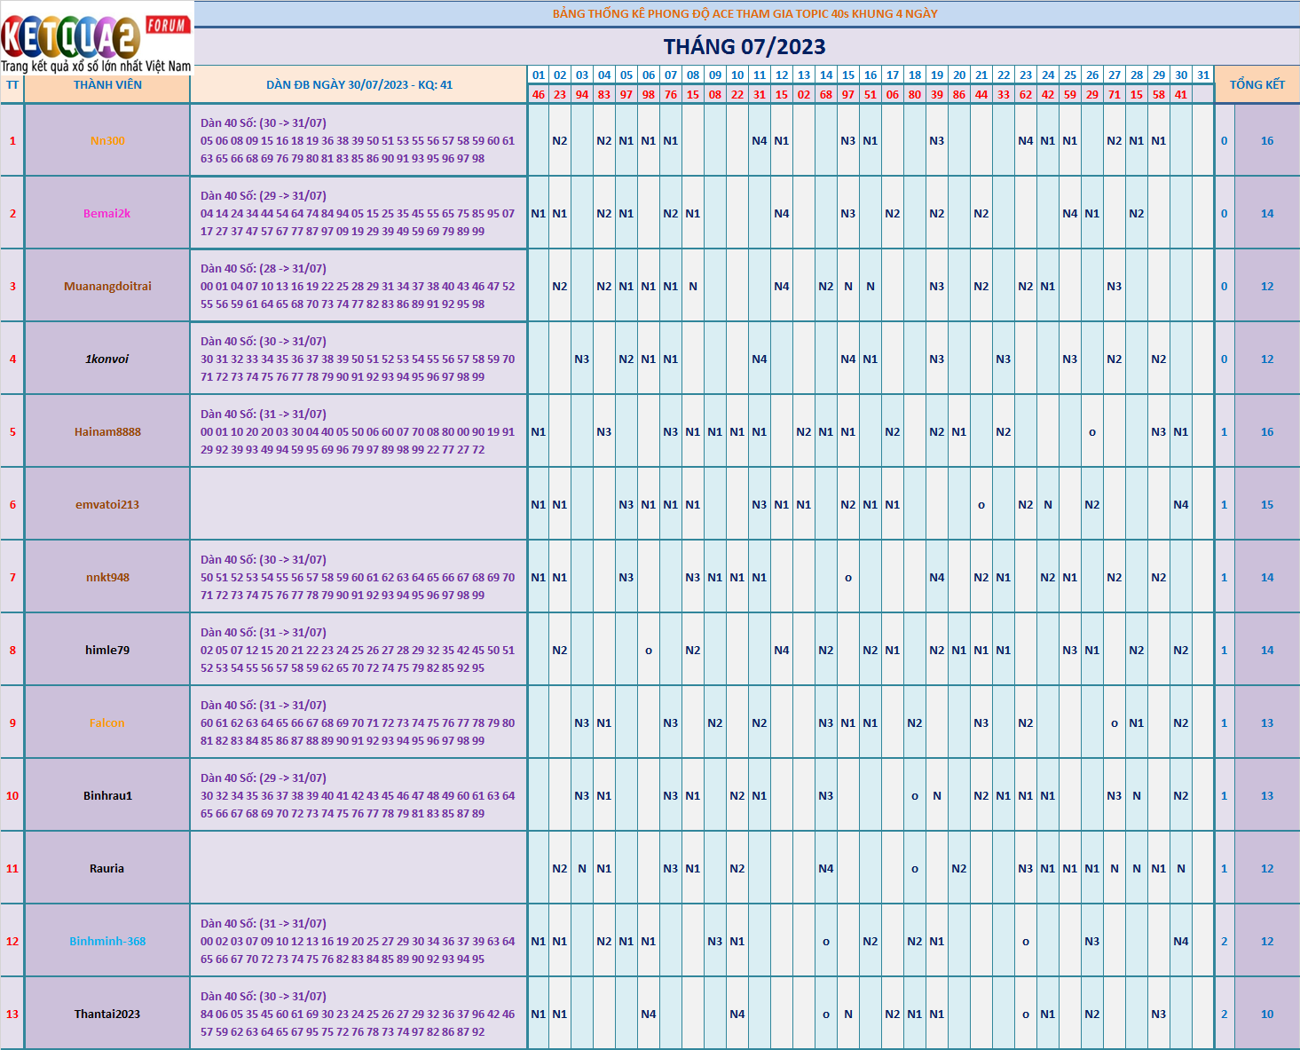Screen dimensions: 1300x1050
Task: Click emvatoi213's N4 cell under day 30
Action: click(x=1181, y=505)
